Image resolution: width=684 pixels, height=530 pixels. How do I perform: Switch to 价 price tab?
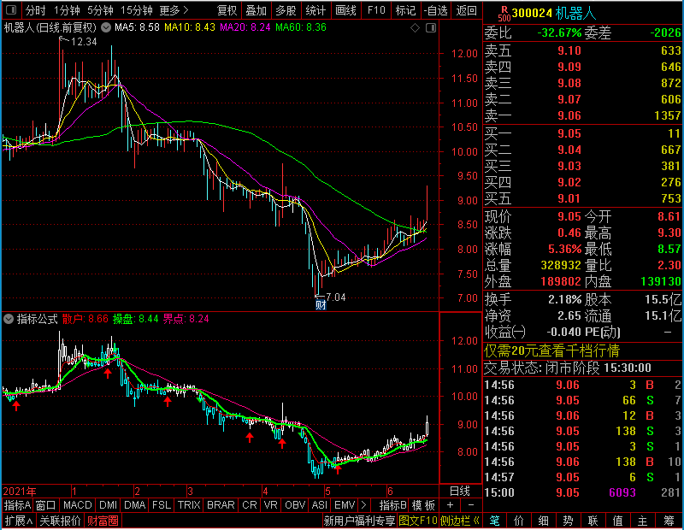(x=519, y=521)
